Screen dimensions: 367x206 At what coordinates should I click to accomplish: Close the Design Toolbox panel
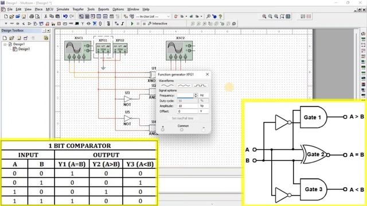click(x=48, y=30)
